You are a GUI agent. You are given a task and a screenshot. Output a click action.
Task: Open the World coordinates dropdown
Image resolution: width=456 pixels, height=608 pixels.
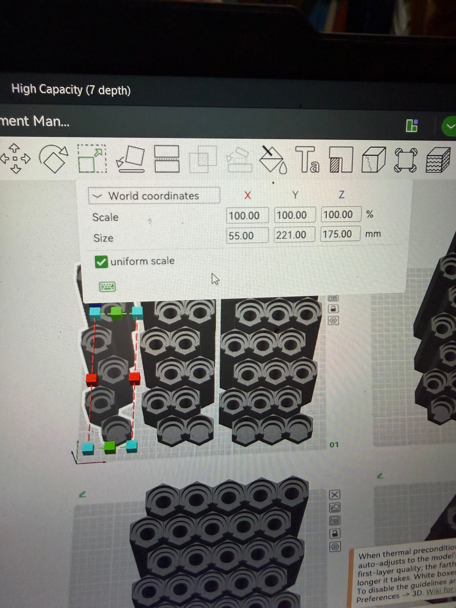(154, 196)
